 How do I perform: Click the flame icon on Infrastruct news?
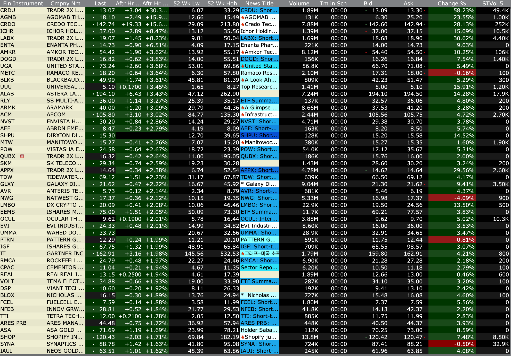242,115
